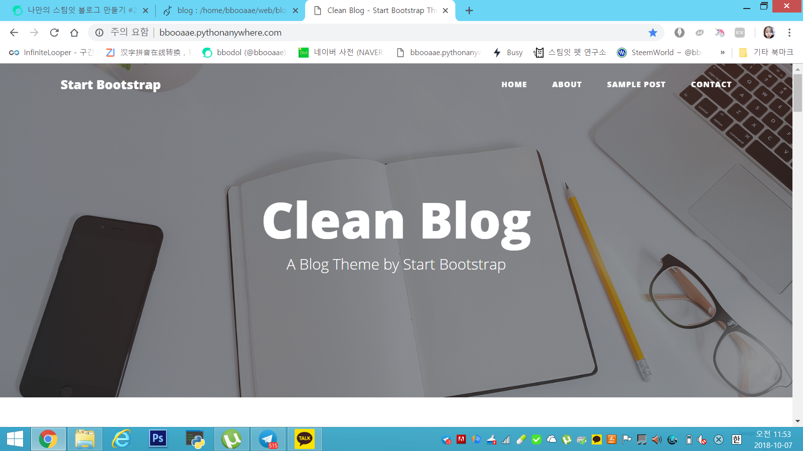803x451 pixels.
Task: Open the Ask extension icon
Action: 700,33
